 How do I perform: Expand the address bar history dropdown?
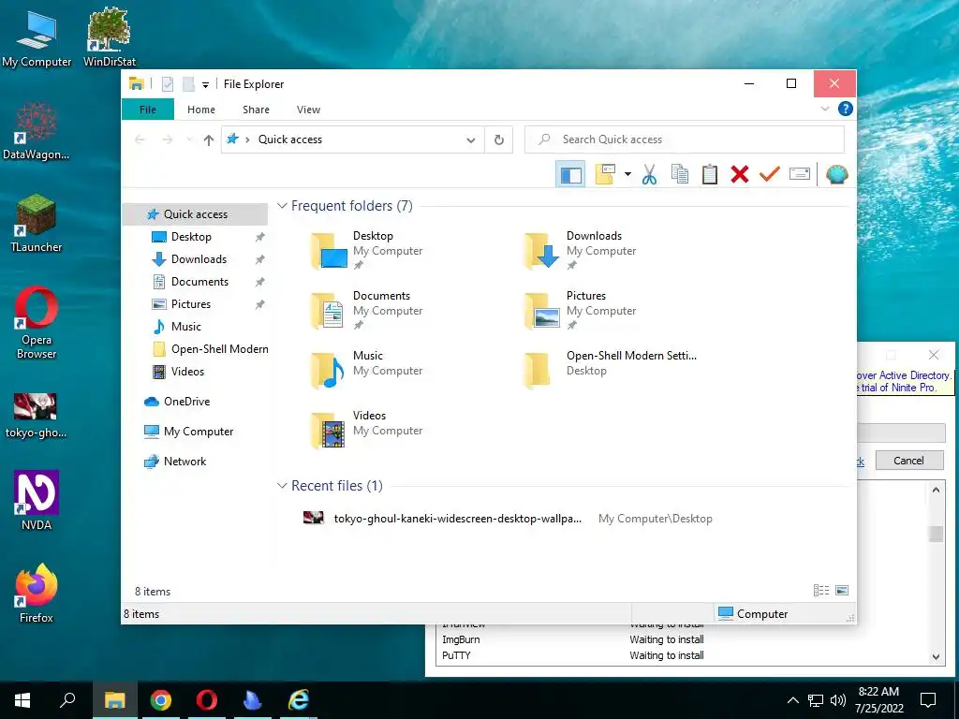pos(470,140)
